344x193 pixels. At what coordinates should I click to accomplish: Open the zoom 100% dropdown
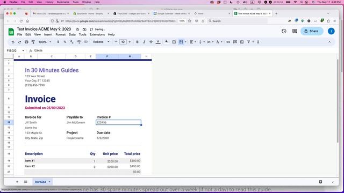pos(45,42)
